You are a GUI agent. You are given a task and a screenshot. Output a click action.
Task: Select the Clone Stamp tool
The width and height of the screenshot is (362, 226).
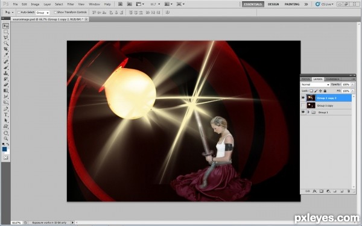click(5, 73)
